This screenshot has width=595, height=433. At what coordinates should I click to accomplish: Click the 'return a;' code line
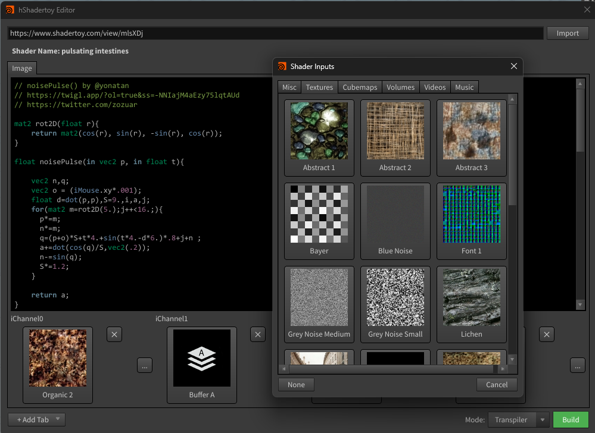click(49, 295)
